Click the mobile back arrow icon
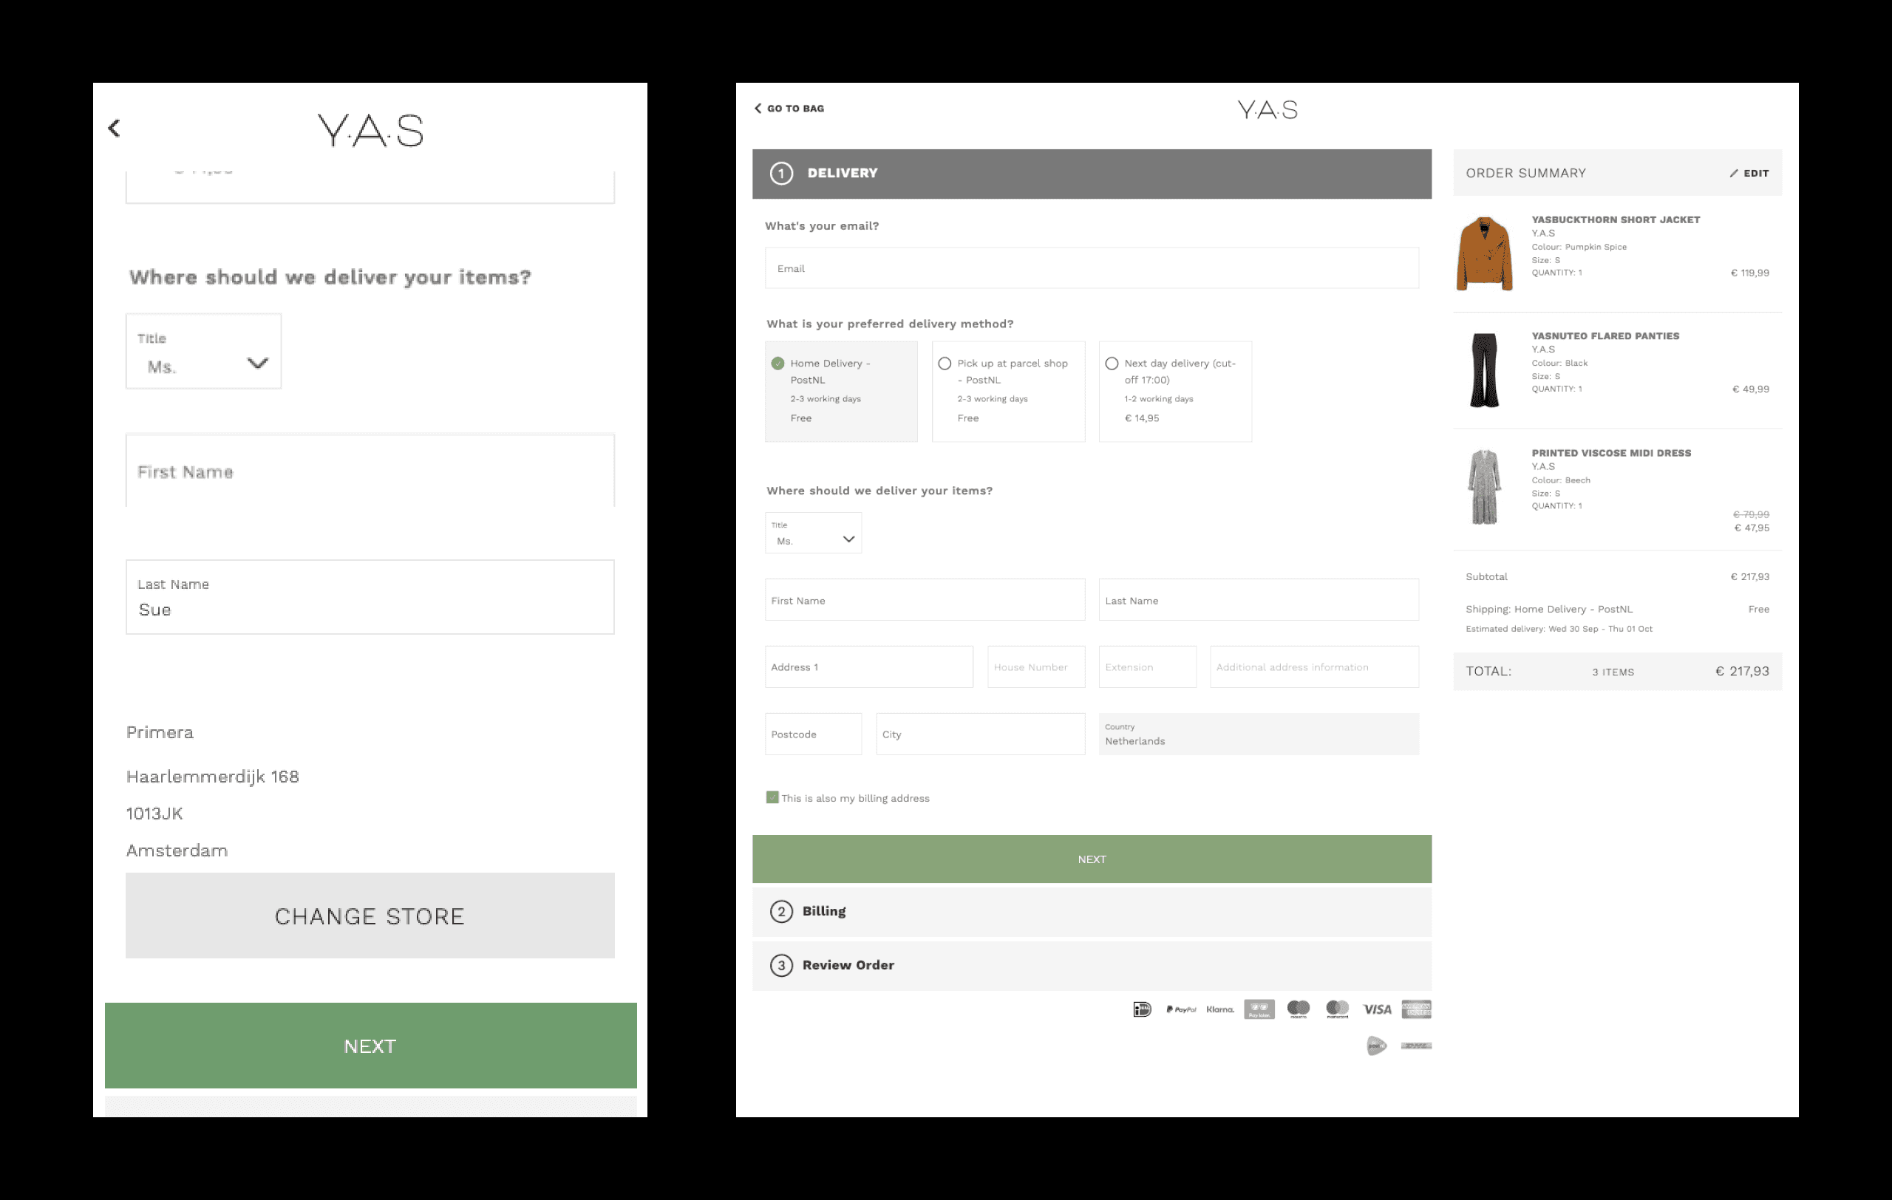Screen dimensions: 1892x1200 (115, 128)
